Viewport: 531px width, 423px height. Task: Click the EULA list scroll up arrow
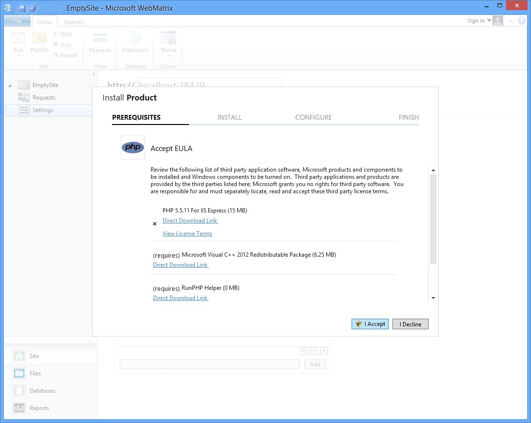coord(433,170)
